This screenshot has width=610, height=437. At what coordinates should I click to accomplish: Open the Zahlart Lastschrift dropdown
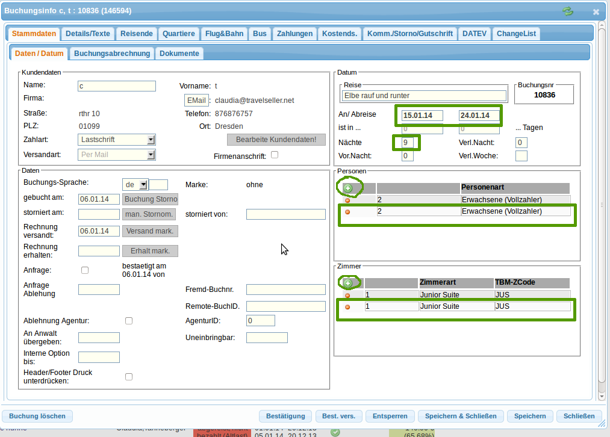pos(151,140)
